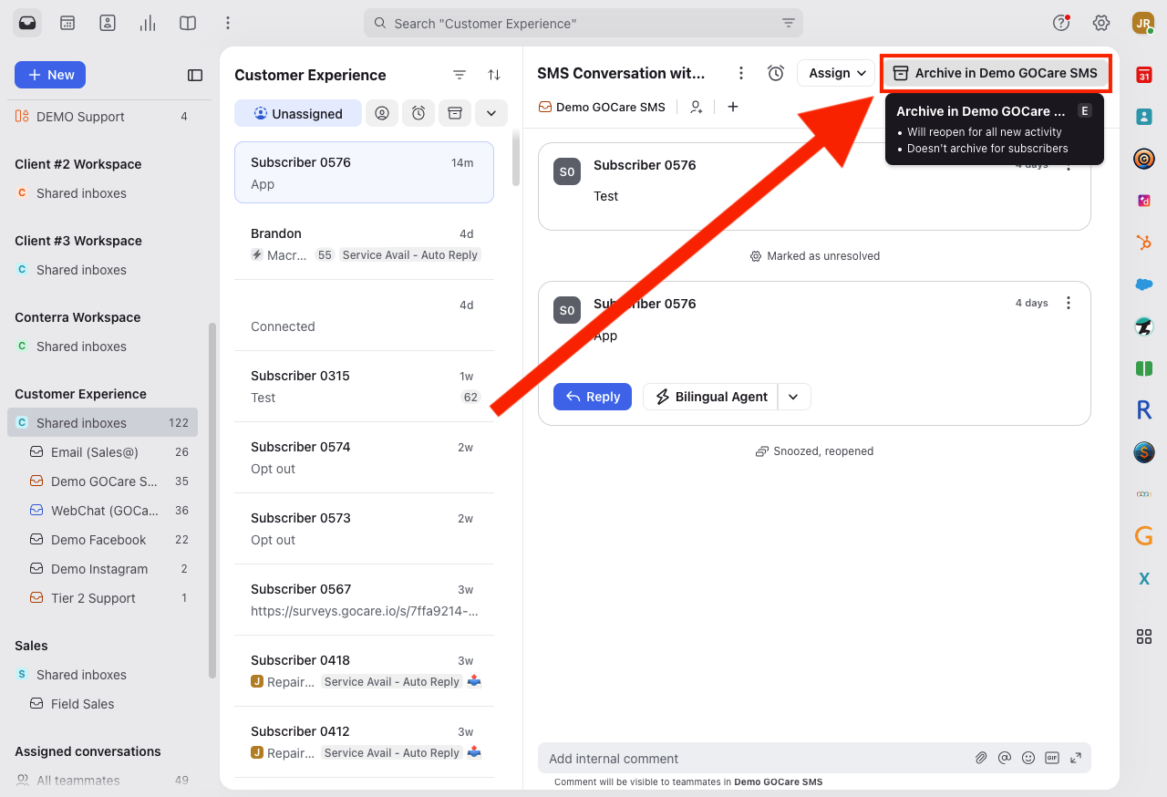
Task: Select Customer Experience Shared inboxes
Action: point(102,423)
